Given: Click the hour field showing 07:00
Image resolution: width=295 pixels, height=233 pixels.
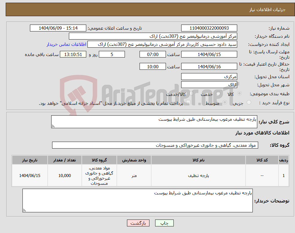Looking at the screenshot, I should pyautogui.click(x=153, y=54).
